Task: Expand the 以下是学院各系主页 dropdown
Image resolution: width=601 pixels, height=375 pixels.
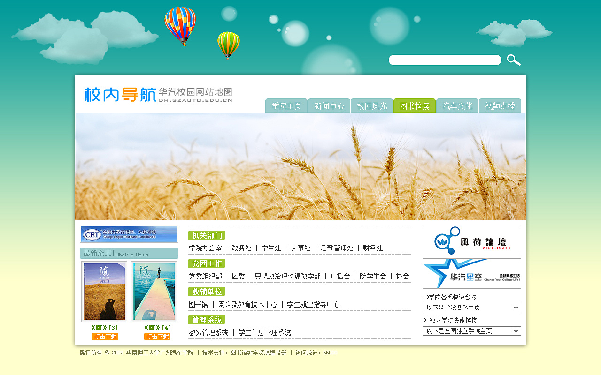Action: click(x=471, y=307)
